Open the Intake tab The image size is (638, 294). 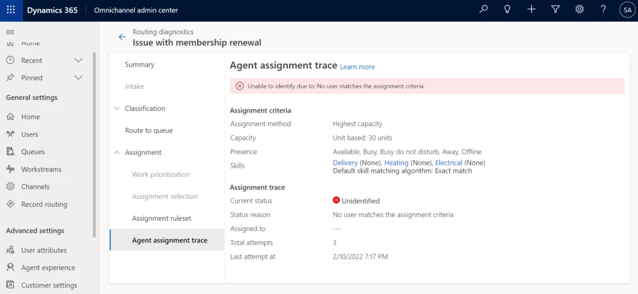coord(135,86)
